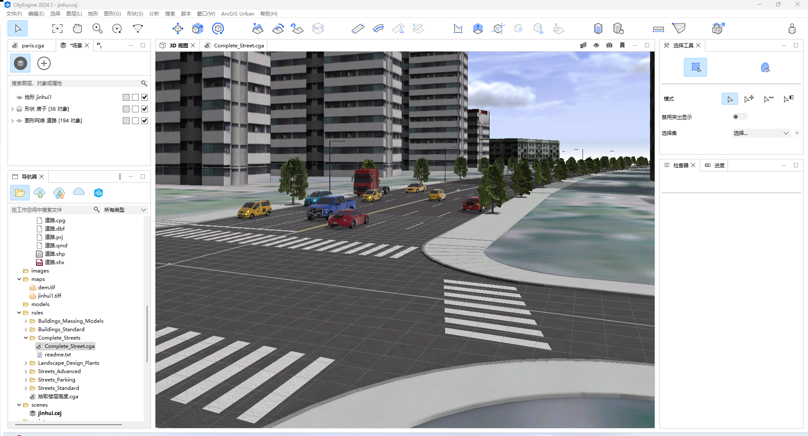Click the layer search input field
The height and width of the screenshot is (436, 808).
pos(75,83)
